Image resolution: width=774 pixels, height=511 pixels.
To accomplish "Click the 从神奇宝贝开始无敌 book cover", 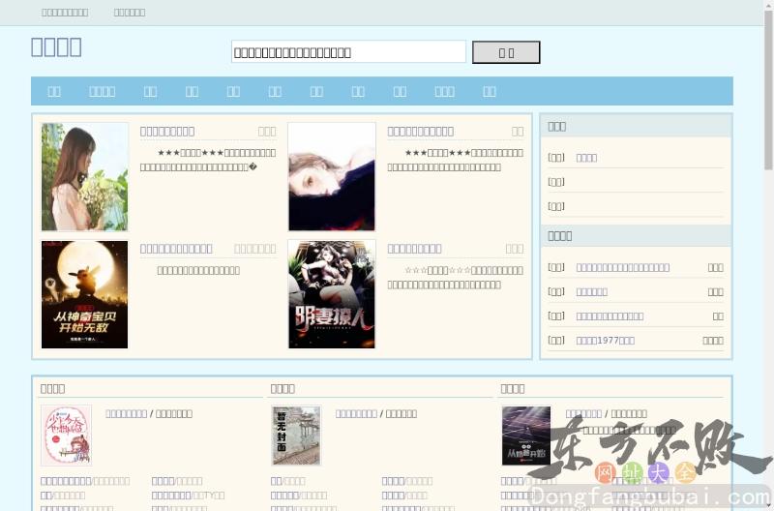I will (x=85, y=294).
